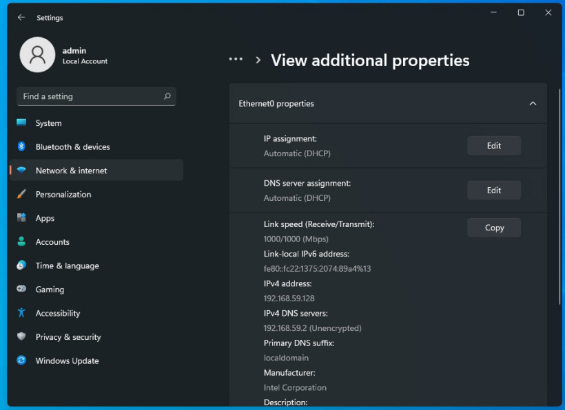Open Bluetooth & devices settings

click(x=23, y=147)
